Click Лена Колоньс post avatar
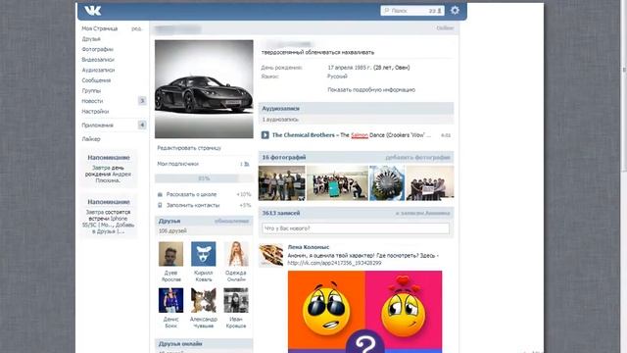 270,255
